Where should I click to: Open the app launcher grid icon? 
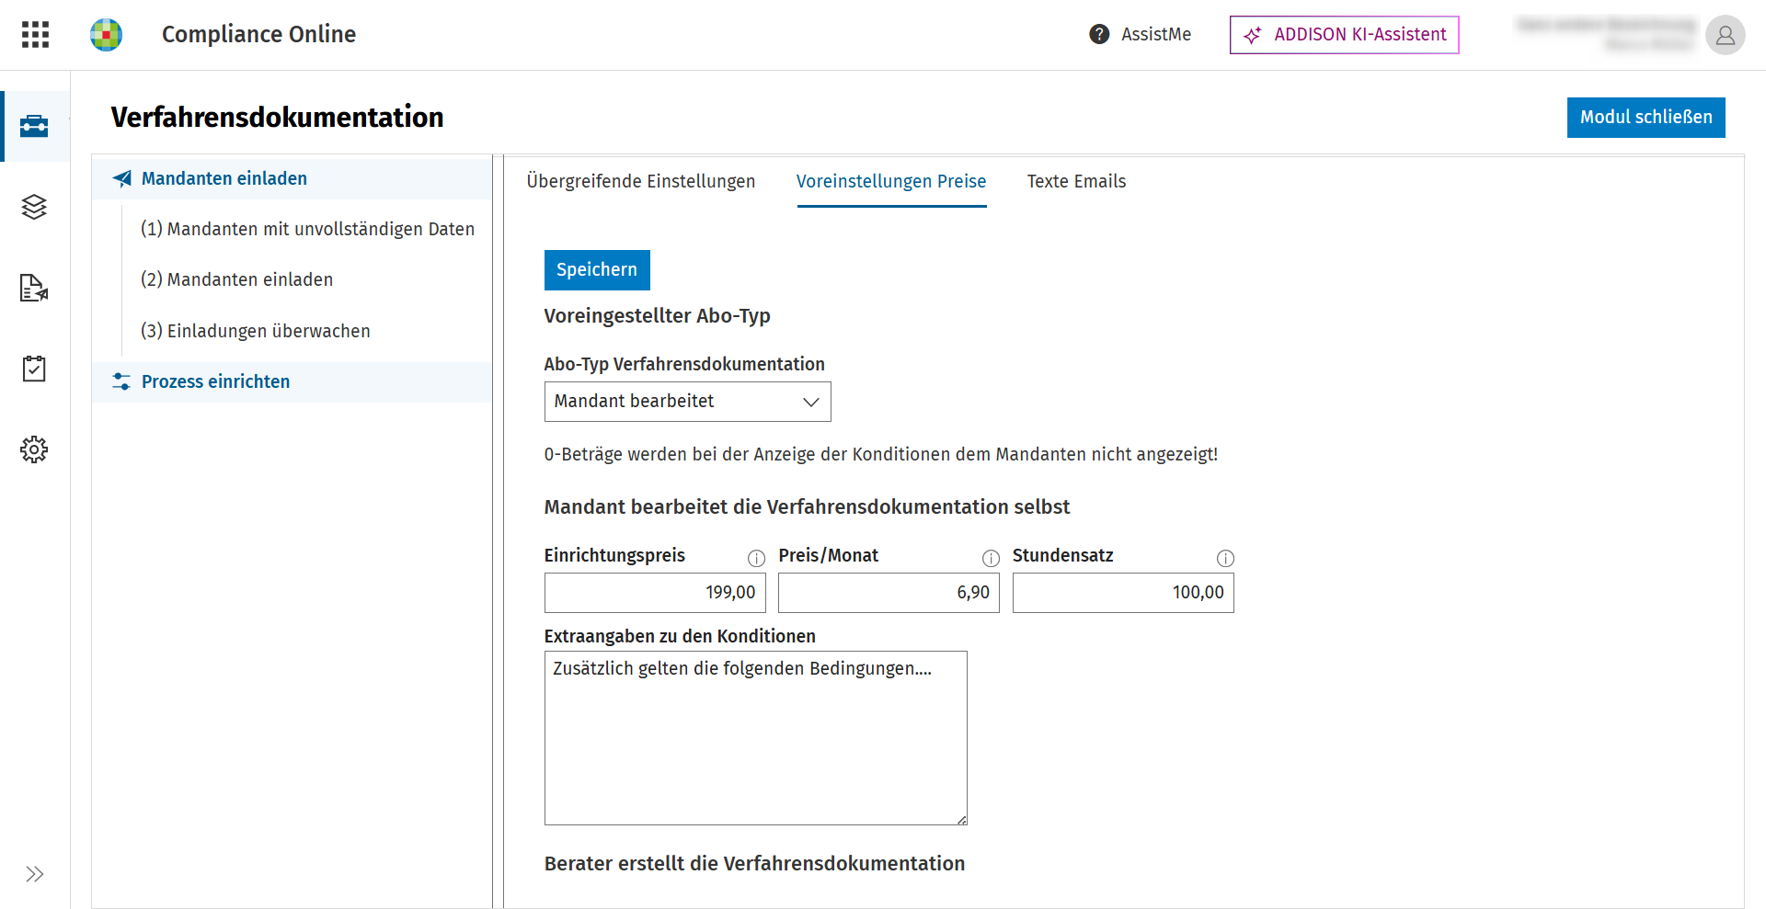pyautogui.click(x=35, y=35)
